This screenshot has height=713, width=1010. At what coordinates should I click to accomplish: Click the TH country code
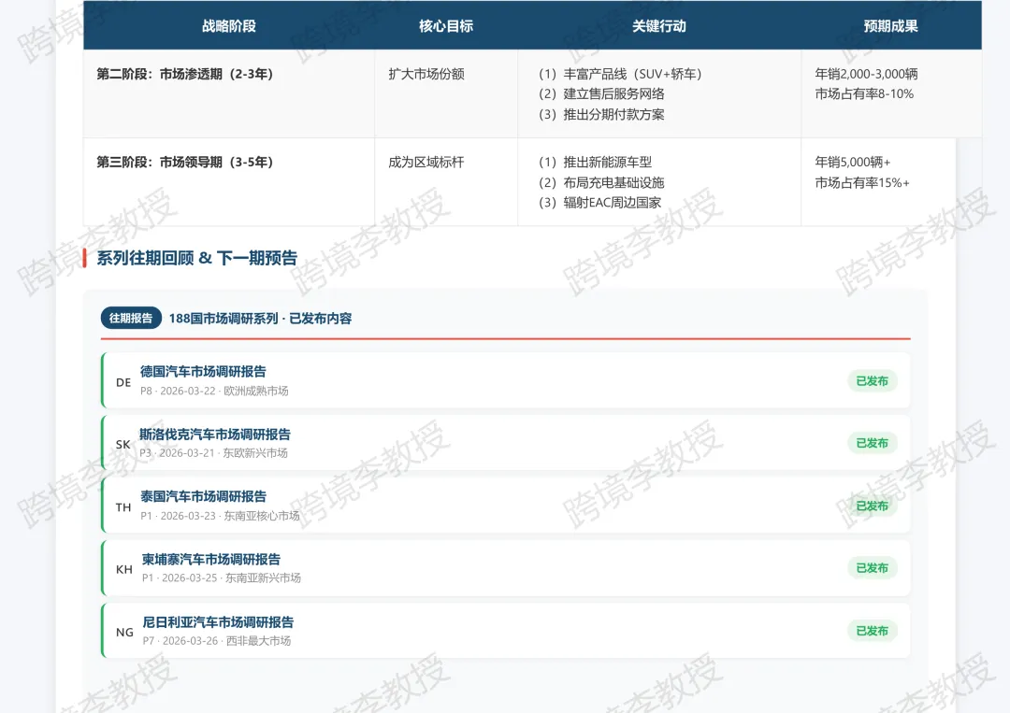123,507
